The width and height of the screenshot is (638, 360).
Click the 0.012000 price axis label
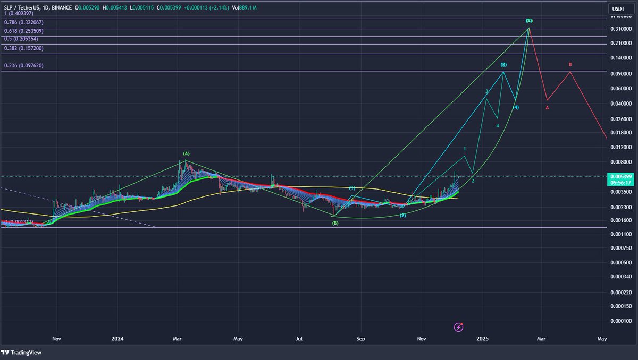point(620,148)
